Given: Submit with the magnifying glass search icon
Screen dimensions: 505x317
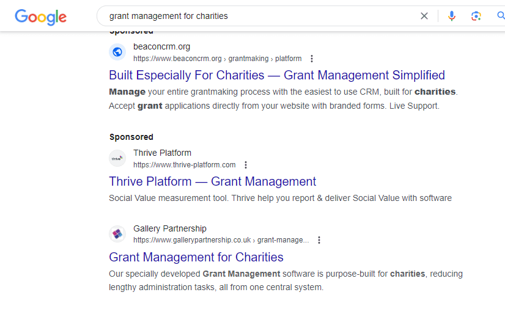Looking at the screenshot, I should tap(501, 15).
